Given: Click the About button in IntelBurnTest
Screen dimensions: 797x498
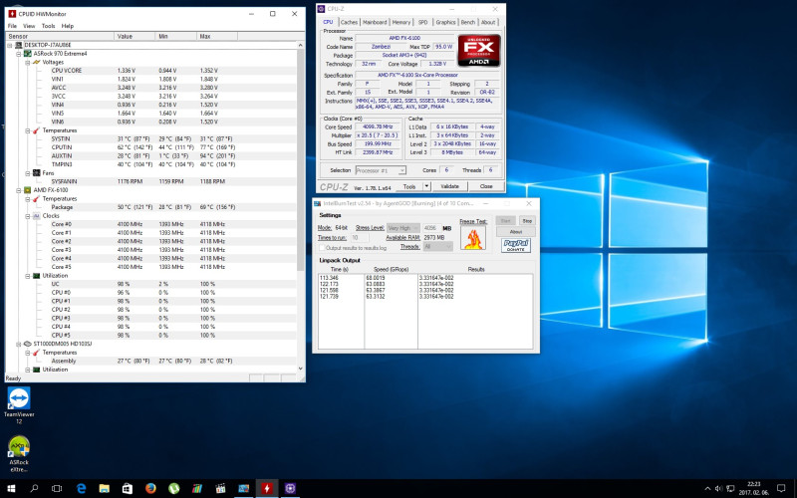Looking at the screenshot, I should pyautogui.click(x=516, y=232).
